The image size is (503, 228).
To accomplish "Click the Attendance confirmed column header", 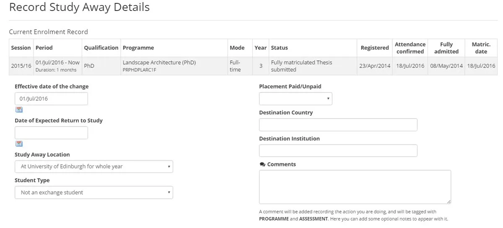I will (410, 48).
